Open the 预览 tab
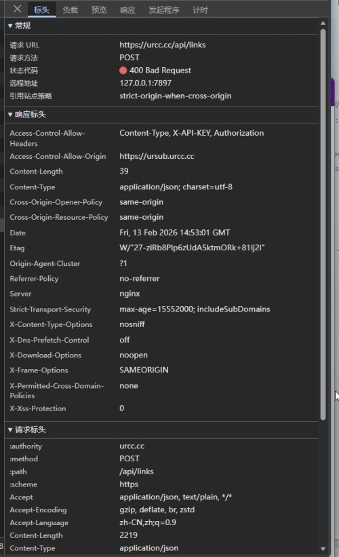339x557 pixels. pos(99,10)
